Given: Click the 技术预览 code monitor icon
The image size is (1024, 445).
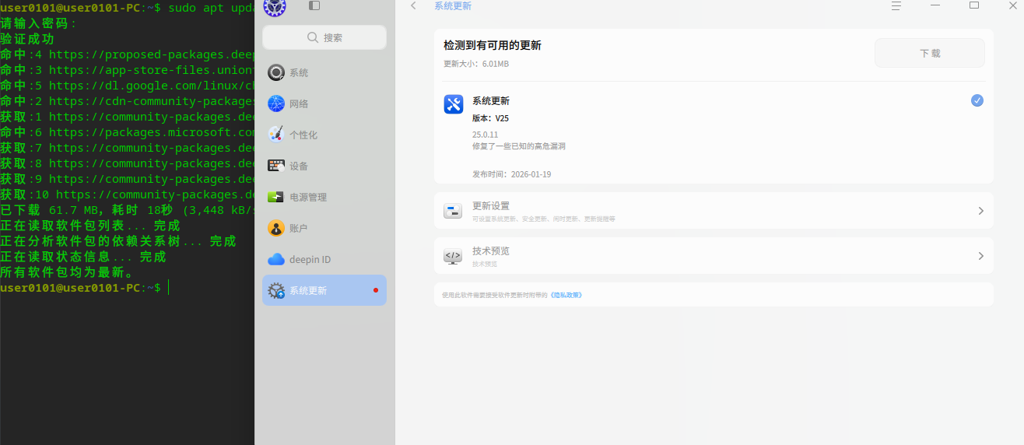Looking at the screenshot, I should pos(453,256).
